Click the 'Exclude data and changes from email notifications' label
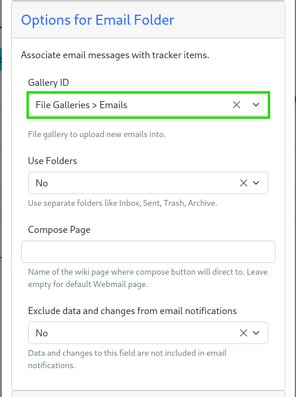 (x=132, y=311)
